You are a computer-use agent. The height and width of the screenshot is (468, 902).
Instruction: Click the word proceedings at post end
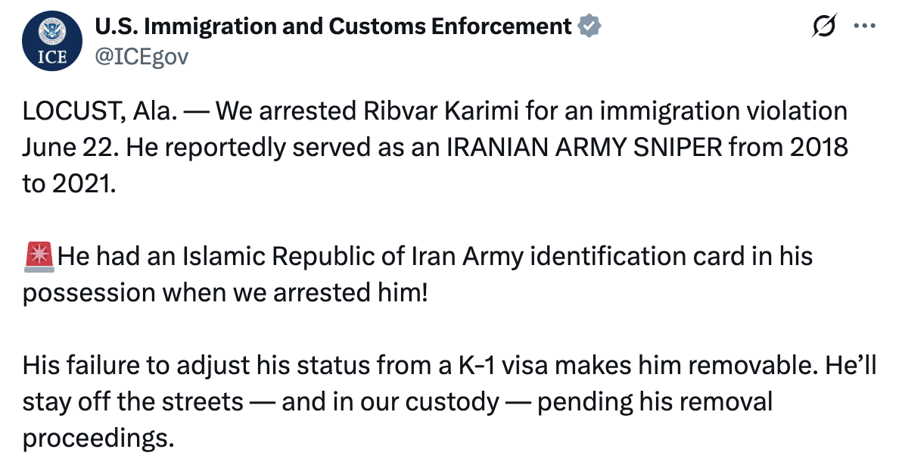(x=98, y=438)
